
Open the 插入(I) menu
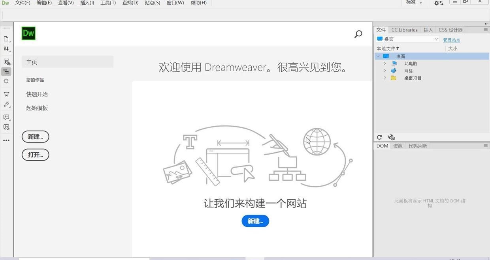[87, 3]
